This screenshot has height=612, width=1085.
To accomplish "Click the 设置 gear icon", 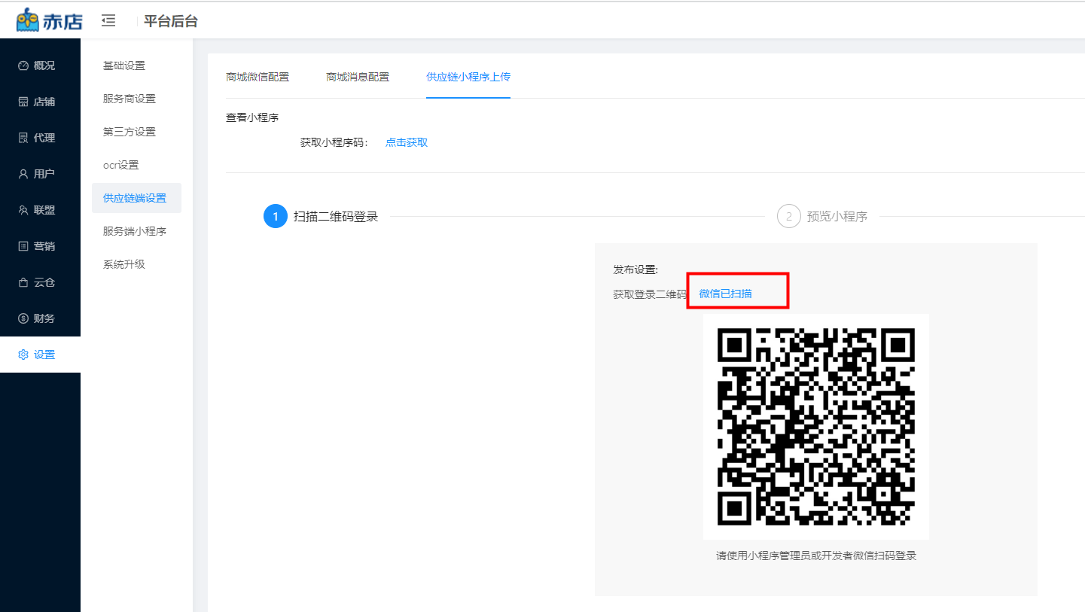I will (23, 355).
